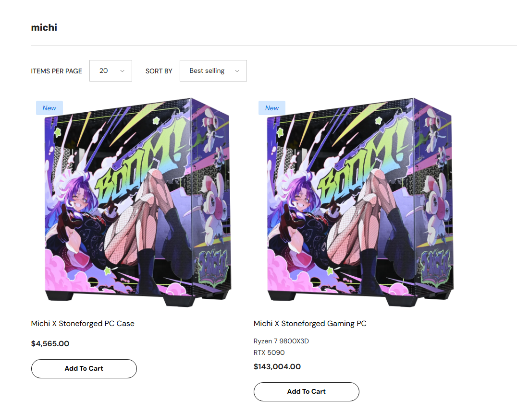Click the $4,565.00 price
This screenshot has height=410, width=517.
50,343
